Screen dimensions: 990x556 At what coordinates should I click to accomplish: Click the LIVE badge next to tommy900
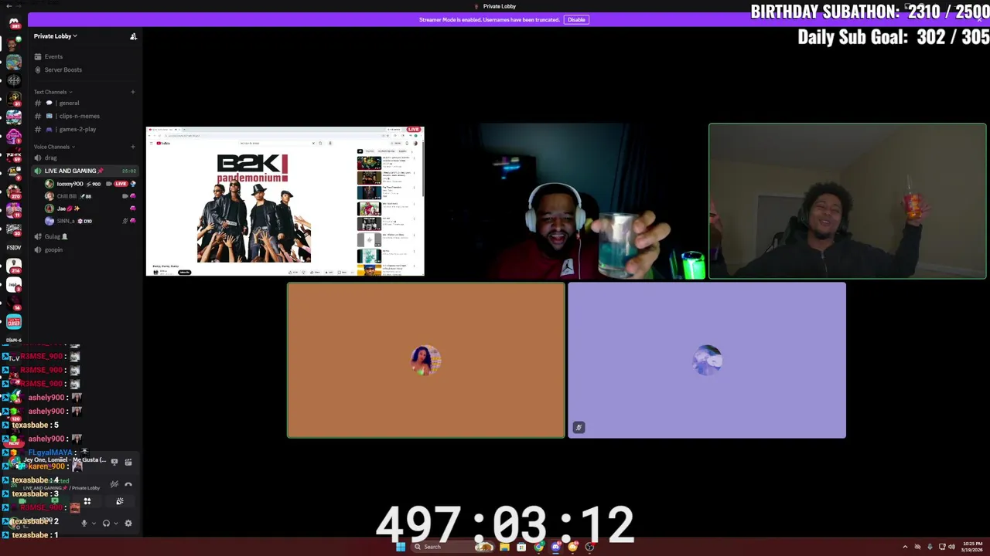(x=121, y=184)
